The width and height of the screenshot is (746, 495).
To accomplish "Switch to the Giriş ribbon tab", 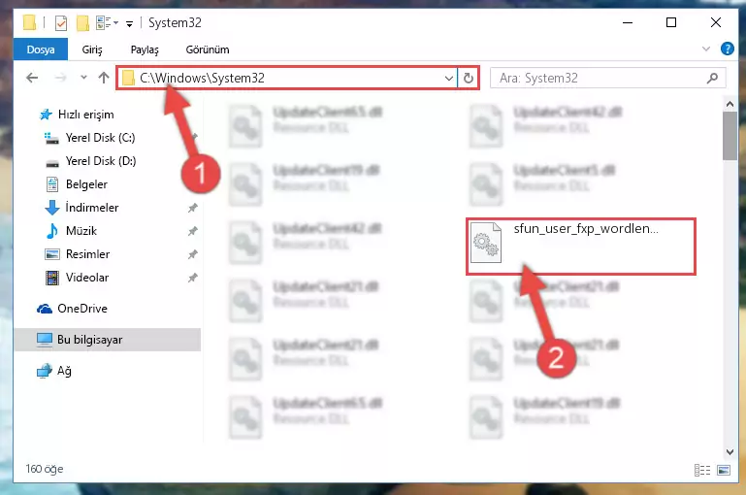I will tap(92, 49).
